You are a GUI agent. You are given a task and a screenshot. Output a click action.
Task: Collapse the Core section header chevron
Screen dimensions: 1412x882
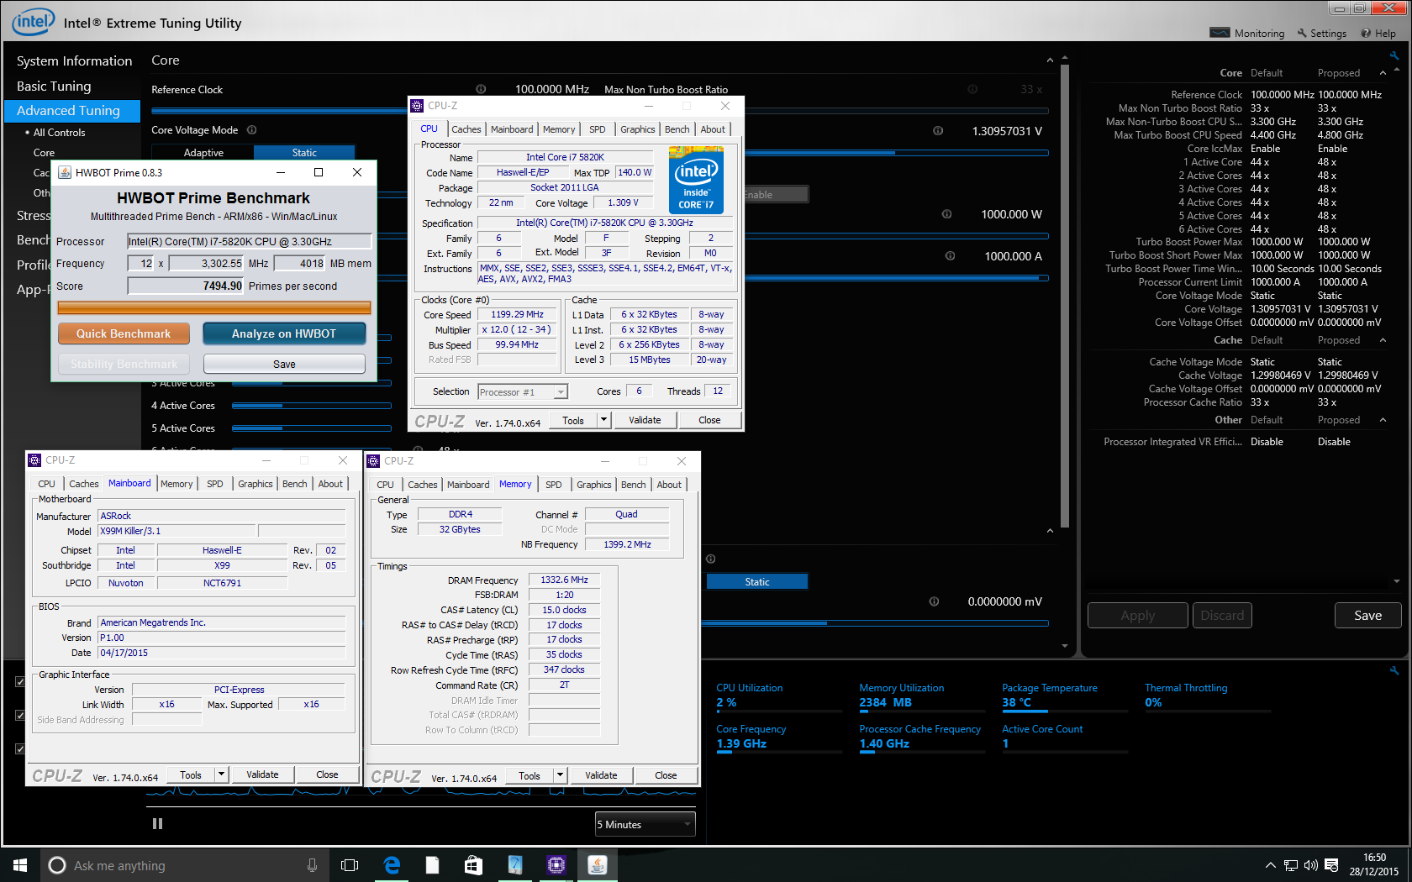click(x=1050, y=60)
